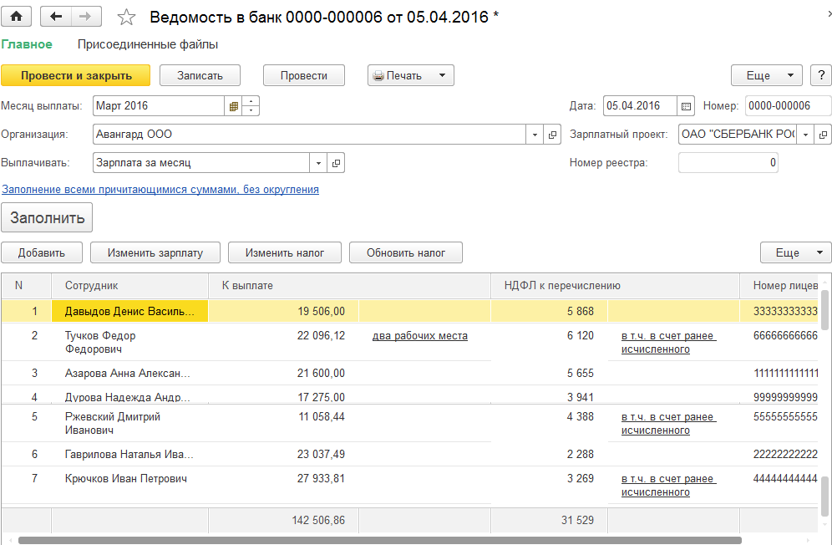Go forward with the right arrow

click(x=84, y=17)
